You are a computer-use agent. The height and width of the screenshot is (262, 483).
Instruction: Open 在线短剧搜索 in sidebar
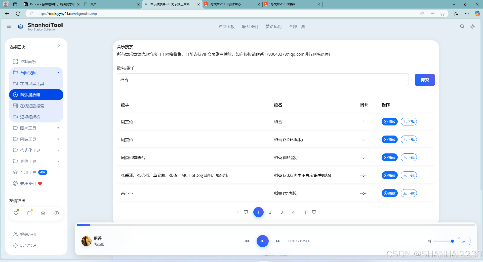pyautogui.click(x=36, y=106)
